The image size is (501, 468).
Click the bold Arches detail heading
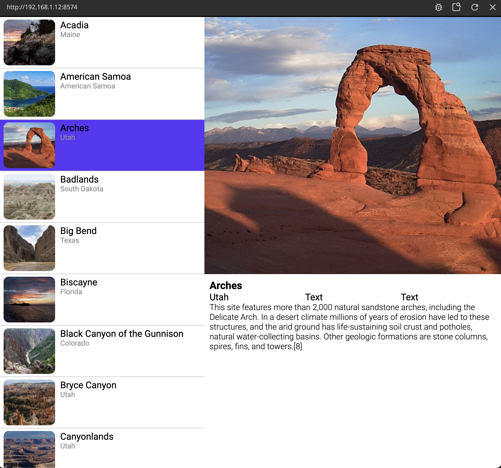(x=226, y=285)
